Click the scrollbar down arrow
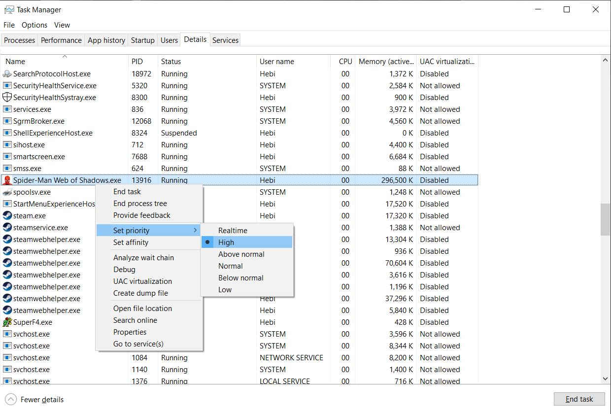The image size is (611, 414). pyautogui.click(x=606, y=379)
